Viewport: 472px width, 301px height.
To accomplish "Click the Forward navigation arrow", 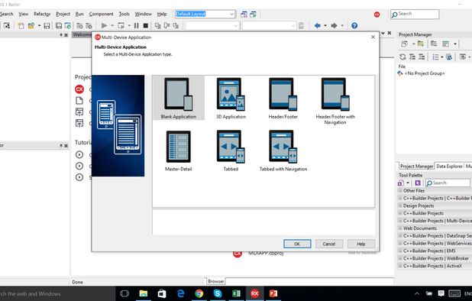I will (334, 25).
